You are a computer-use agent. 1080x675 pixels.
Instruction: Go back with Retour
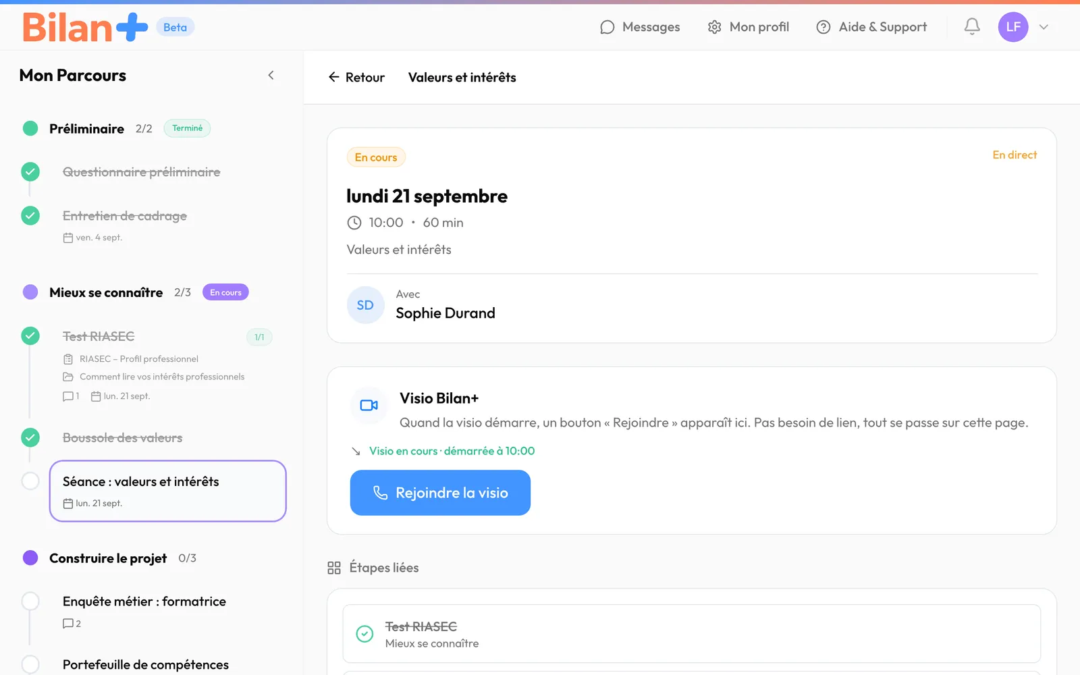click(356, 77)
